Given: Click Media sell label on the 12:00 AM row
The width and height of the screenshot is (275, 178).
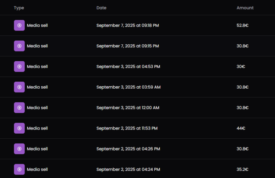Looking at the screenshot, I should tap(37, 108).
